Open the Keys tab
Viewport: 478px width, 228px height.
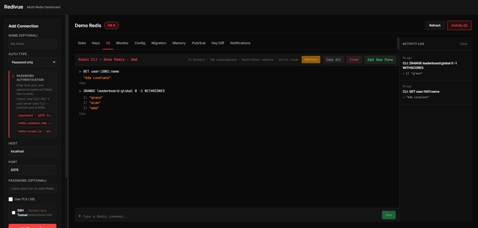96,43
